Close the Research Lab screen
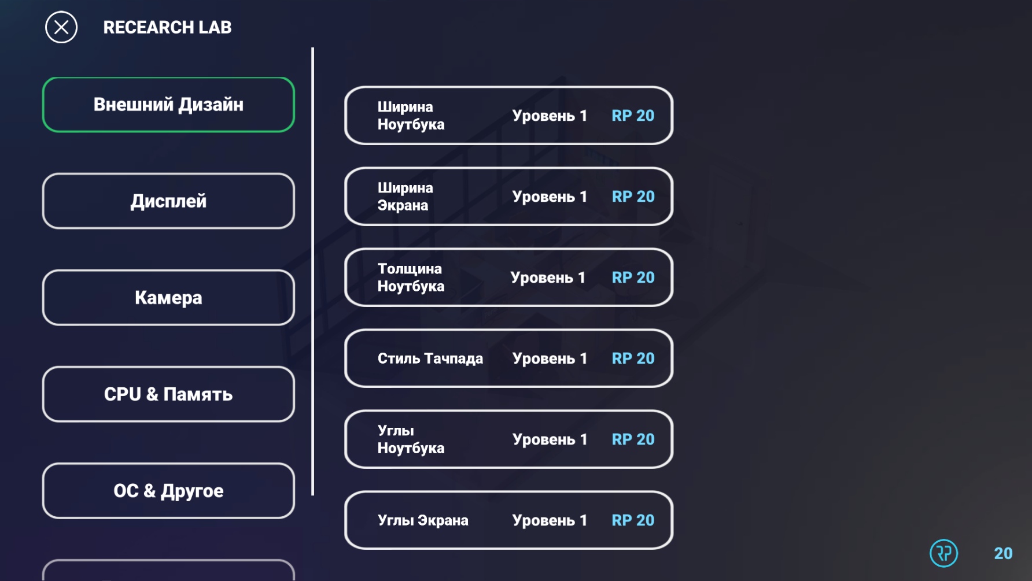Viewport: 1032px width, 581px height. 61,27
